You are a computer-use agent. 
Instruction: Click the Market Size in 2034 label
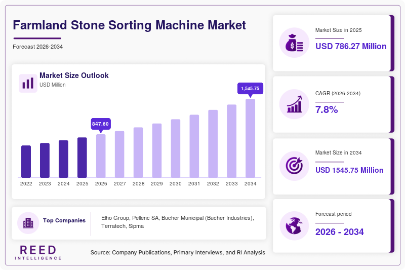pos(338,152)
